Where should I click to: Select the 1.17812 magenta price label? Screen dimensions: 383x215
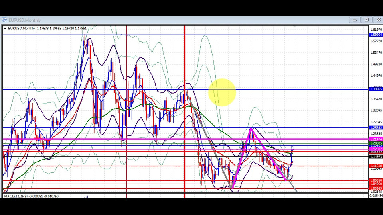tap(376, 149)
